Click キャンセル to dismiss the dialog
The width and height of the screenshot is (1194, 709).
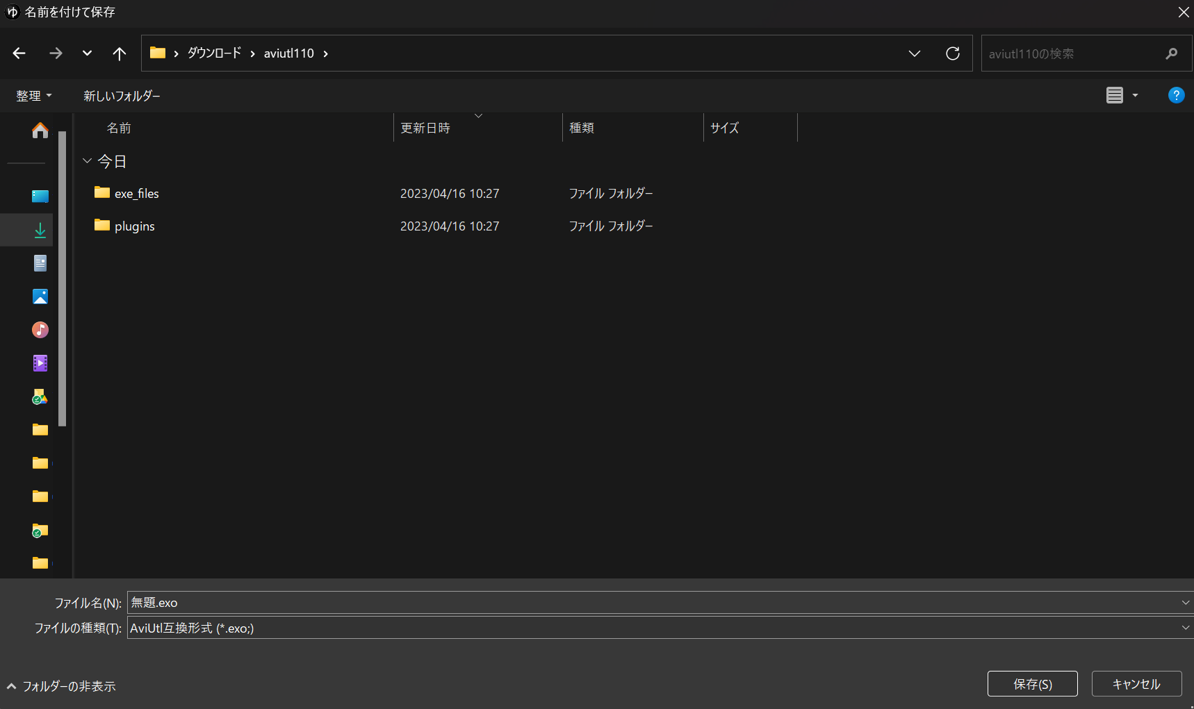coord(1136,683)
